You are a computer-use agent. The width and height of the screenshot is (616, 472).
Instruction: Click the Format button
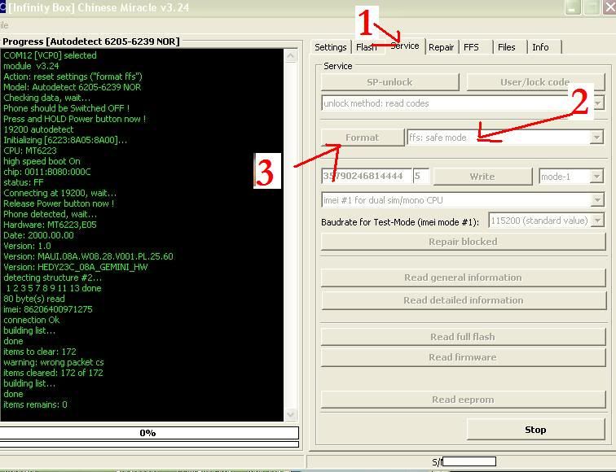[x=362, y=138]
